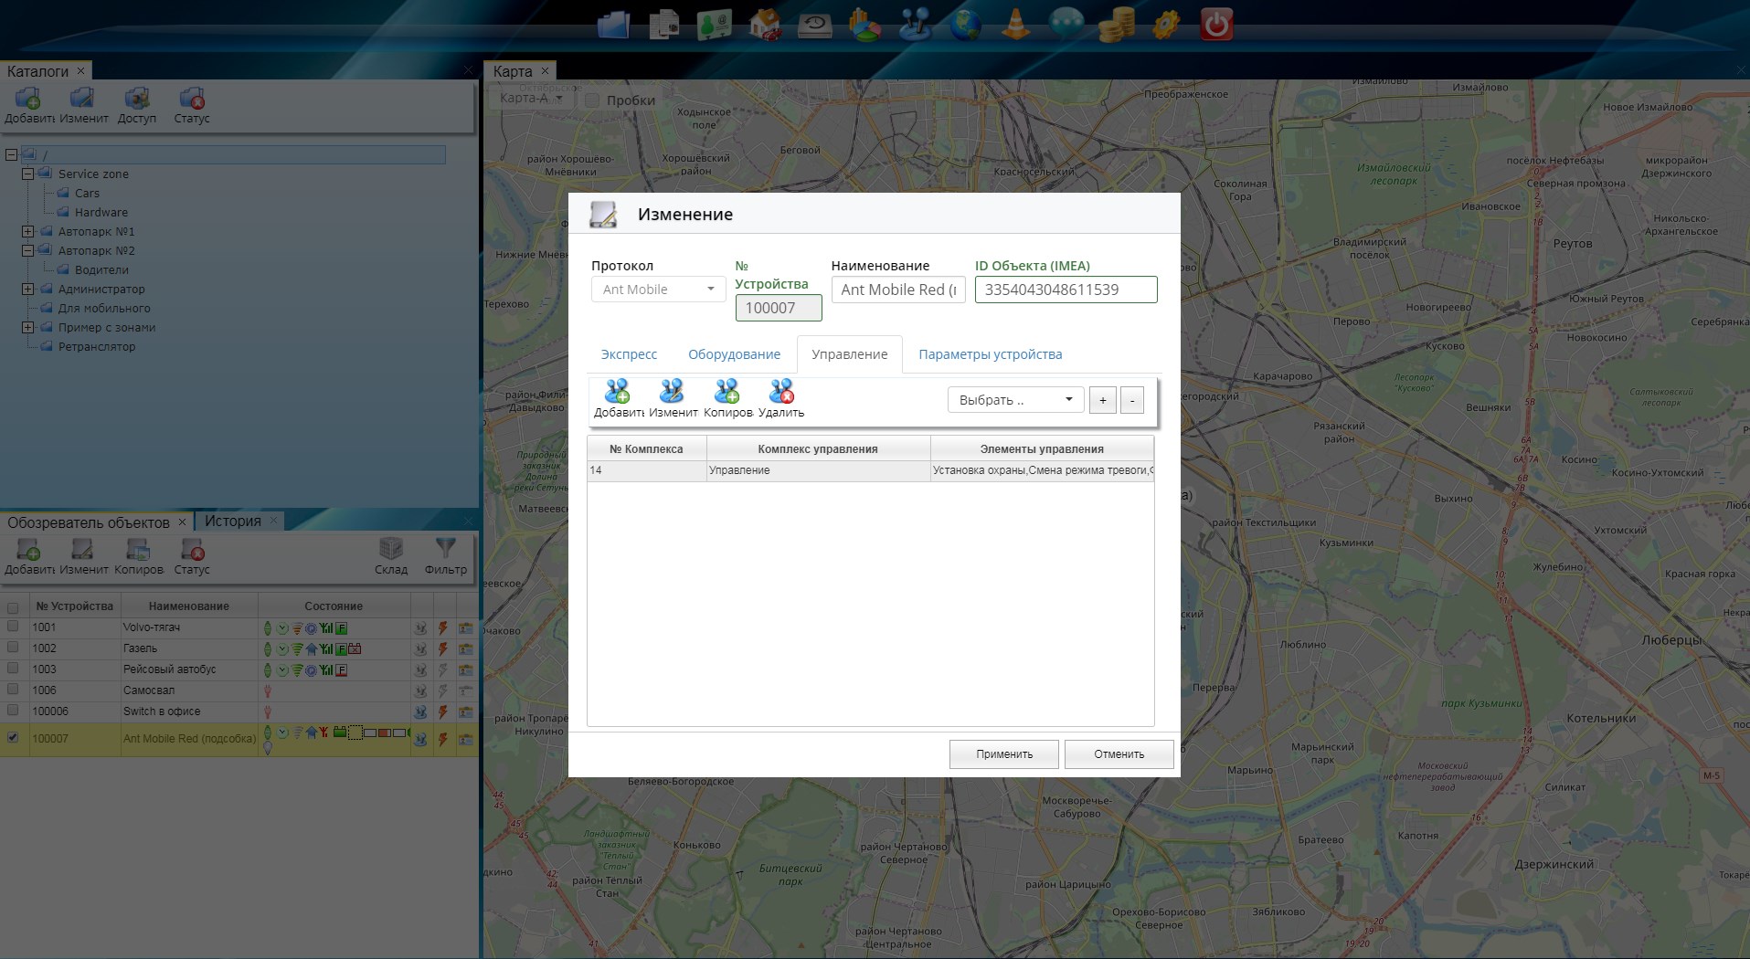Click the ID Объекта (IMEA) input field

point(1066,290)
